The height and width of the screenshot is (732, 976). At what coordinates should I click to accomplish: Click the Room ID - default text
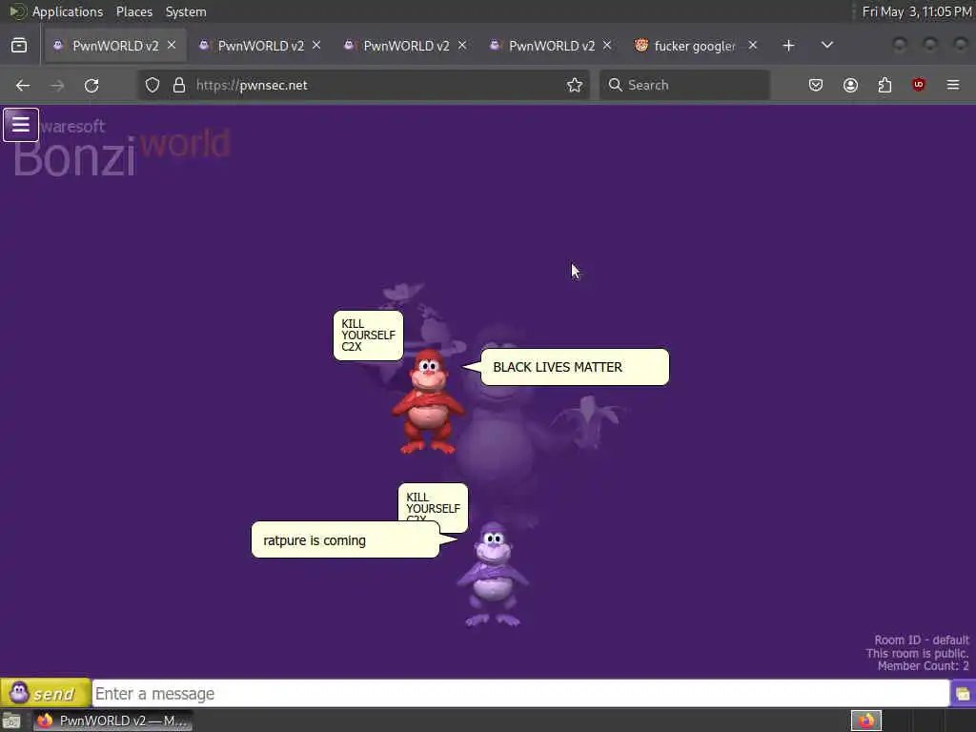[x=922, y=640]
